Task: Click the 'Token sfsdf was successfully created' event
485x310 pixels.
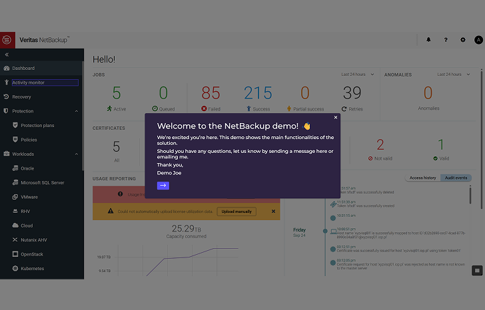Action: (366, 206)
